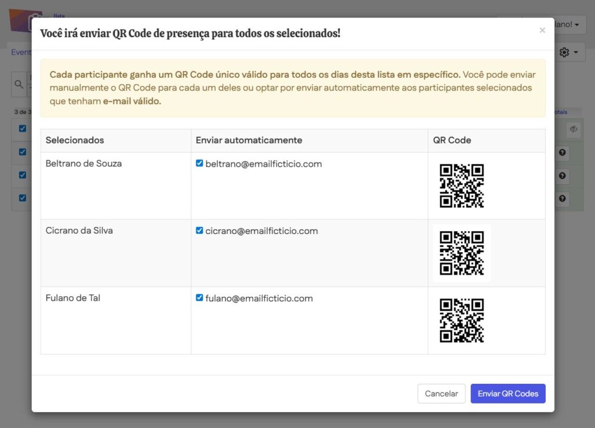
Task: Click the first question mark help icon
Action: [x=562, y=153]
